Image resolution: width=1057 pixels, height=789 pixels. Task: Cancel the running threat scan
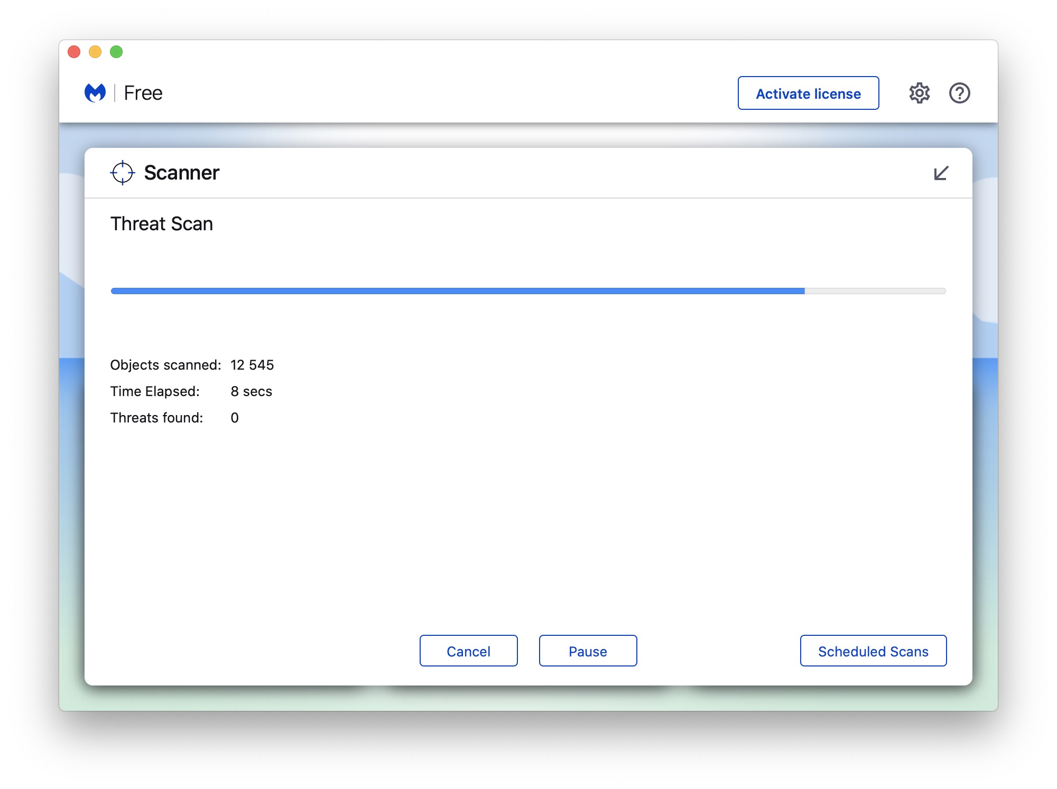[468, 651]
